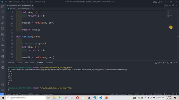Open the Search view in activity bar
This screenshot has width=179, height=100.
(3, 12)
